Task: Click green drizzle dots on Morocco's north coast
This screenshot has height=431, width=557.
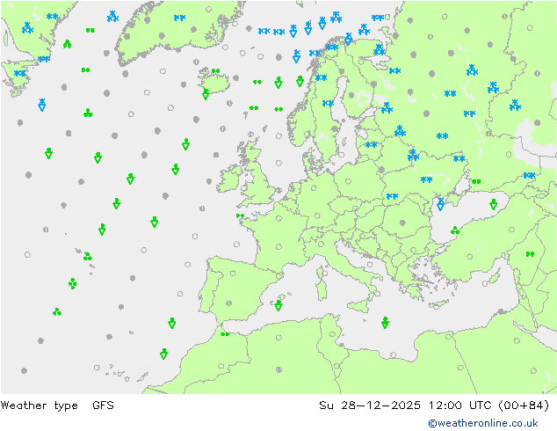Action: click(x=225, y=334)
